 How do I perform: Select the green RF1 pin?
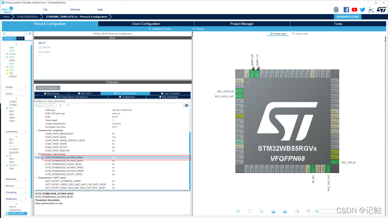click(x=313, y=169)
